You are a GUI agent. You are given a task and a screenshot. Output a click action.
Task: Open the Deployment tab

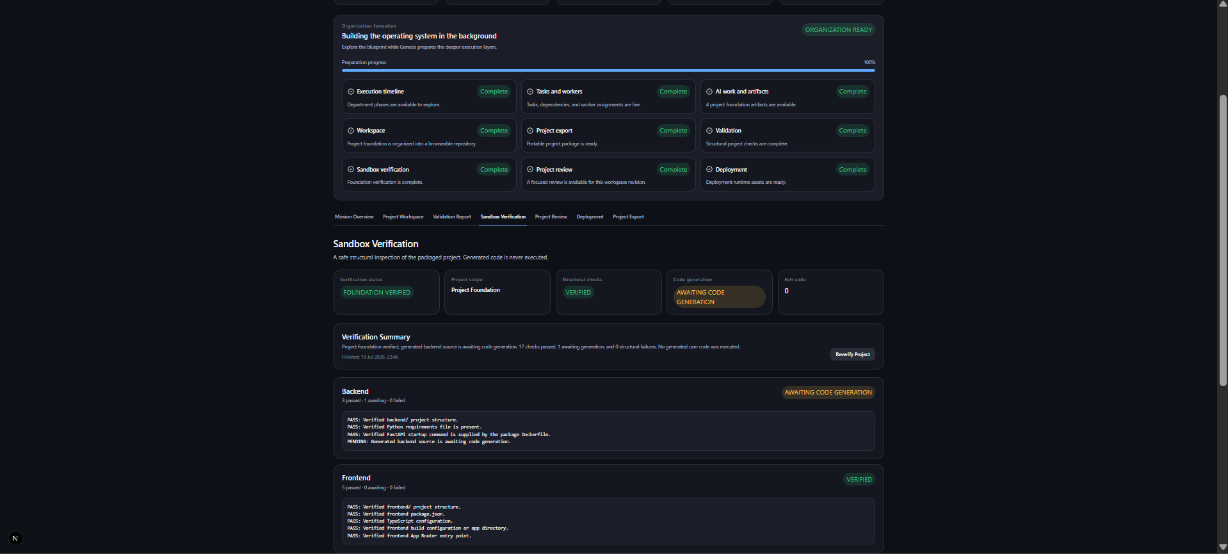[590, 217]
